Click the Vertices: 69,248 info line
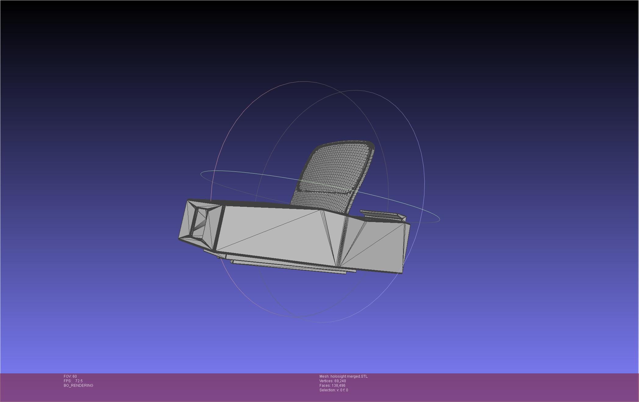 coord(332,381)
